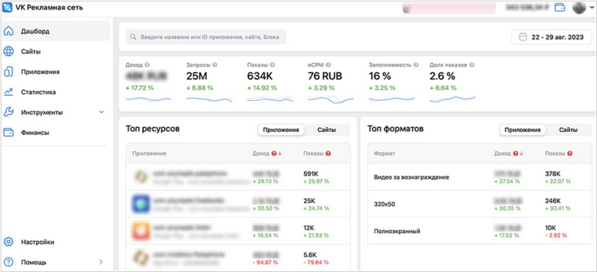Click the blurred balance amount in top bar
Image resolution: width=597 pixels, height=272 pixels.
coord(527,7)
